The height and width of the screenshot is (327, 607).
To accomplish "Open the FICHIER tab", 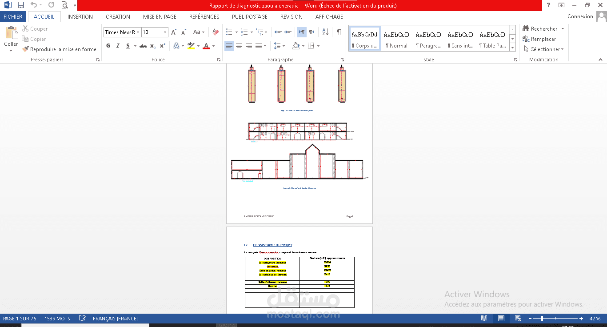I will (13, 16).
